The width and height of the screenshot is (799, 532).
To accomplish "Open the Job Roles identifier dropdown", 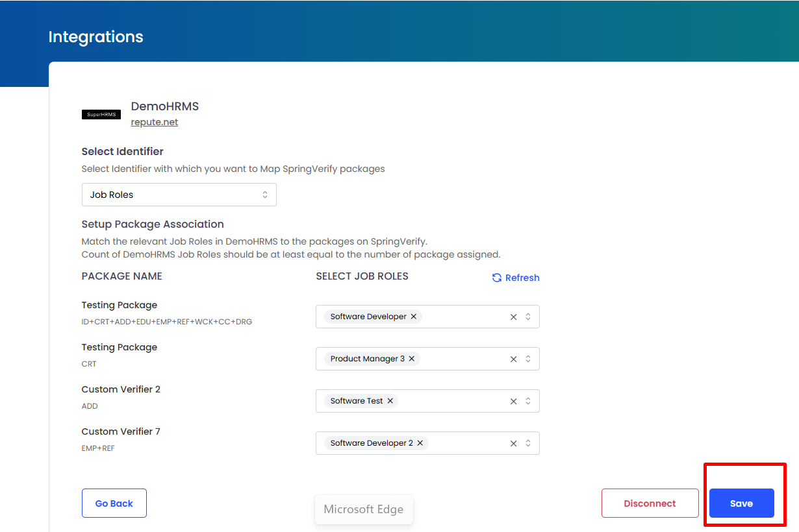I will (179, 195).
